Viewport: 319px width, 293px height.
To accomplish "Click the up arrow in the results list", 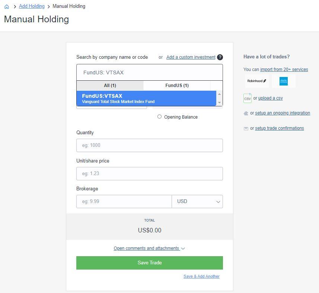I will [220, 94].
